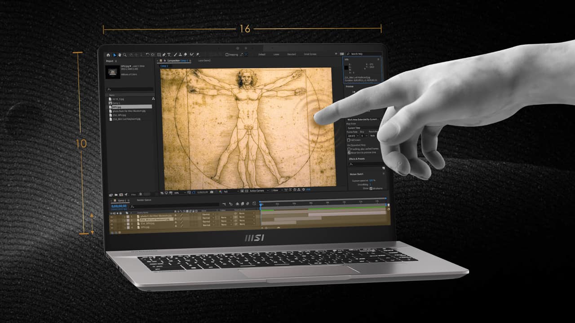Hide the photo Da Vinci Museum layer
Screen dimensions: 575x323
point(111,217)
